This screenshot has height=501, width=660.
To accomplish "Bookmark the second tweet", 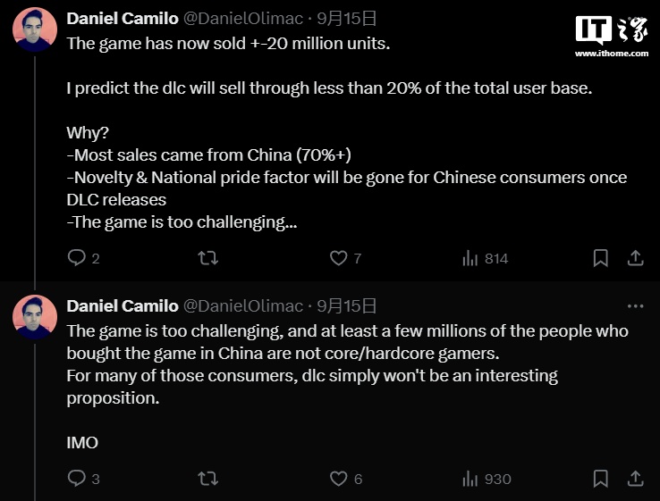I will click(x=601, y=479).
